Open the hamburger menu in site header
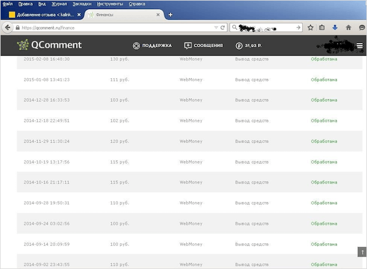The image size is (367, 269). (x=359, y=45)
